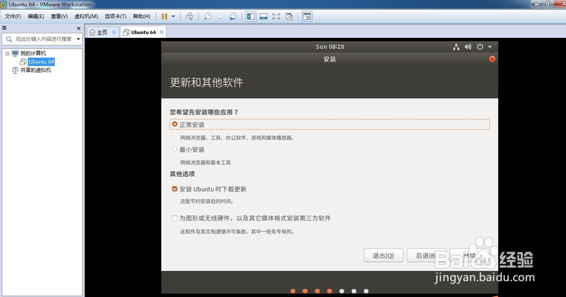Select 共享的虚拟机 in the library
Image resolution: width=566 pixels, height=297 pixels.
tap(35, 70)
